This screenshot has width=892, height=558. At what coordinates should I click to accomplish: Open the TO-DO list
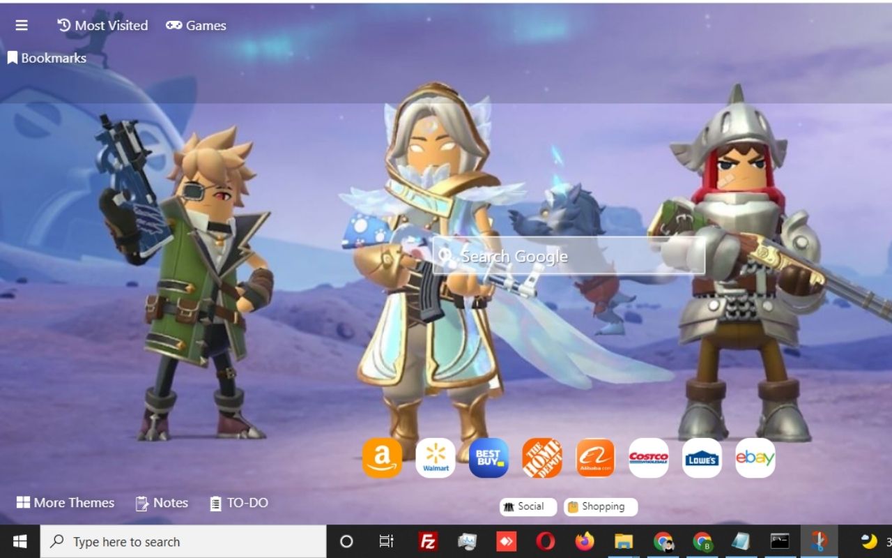(238, 502)
